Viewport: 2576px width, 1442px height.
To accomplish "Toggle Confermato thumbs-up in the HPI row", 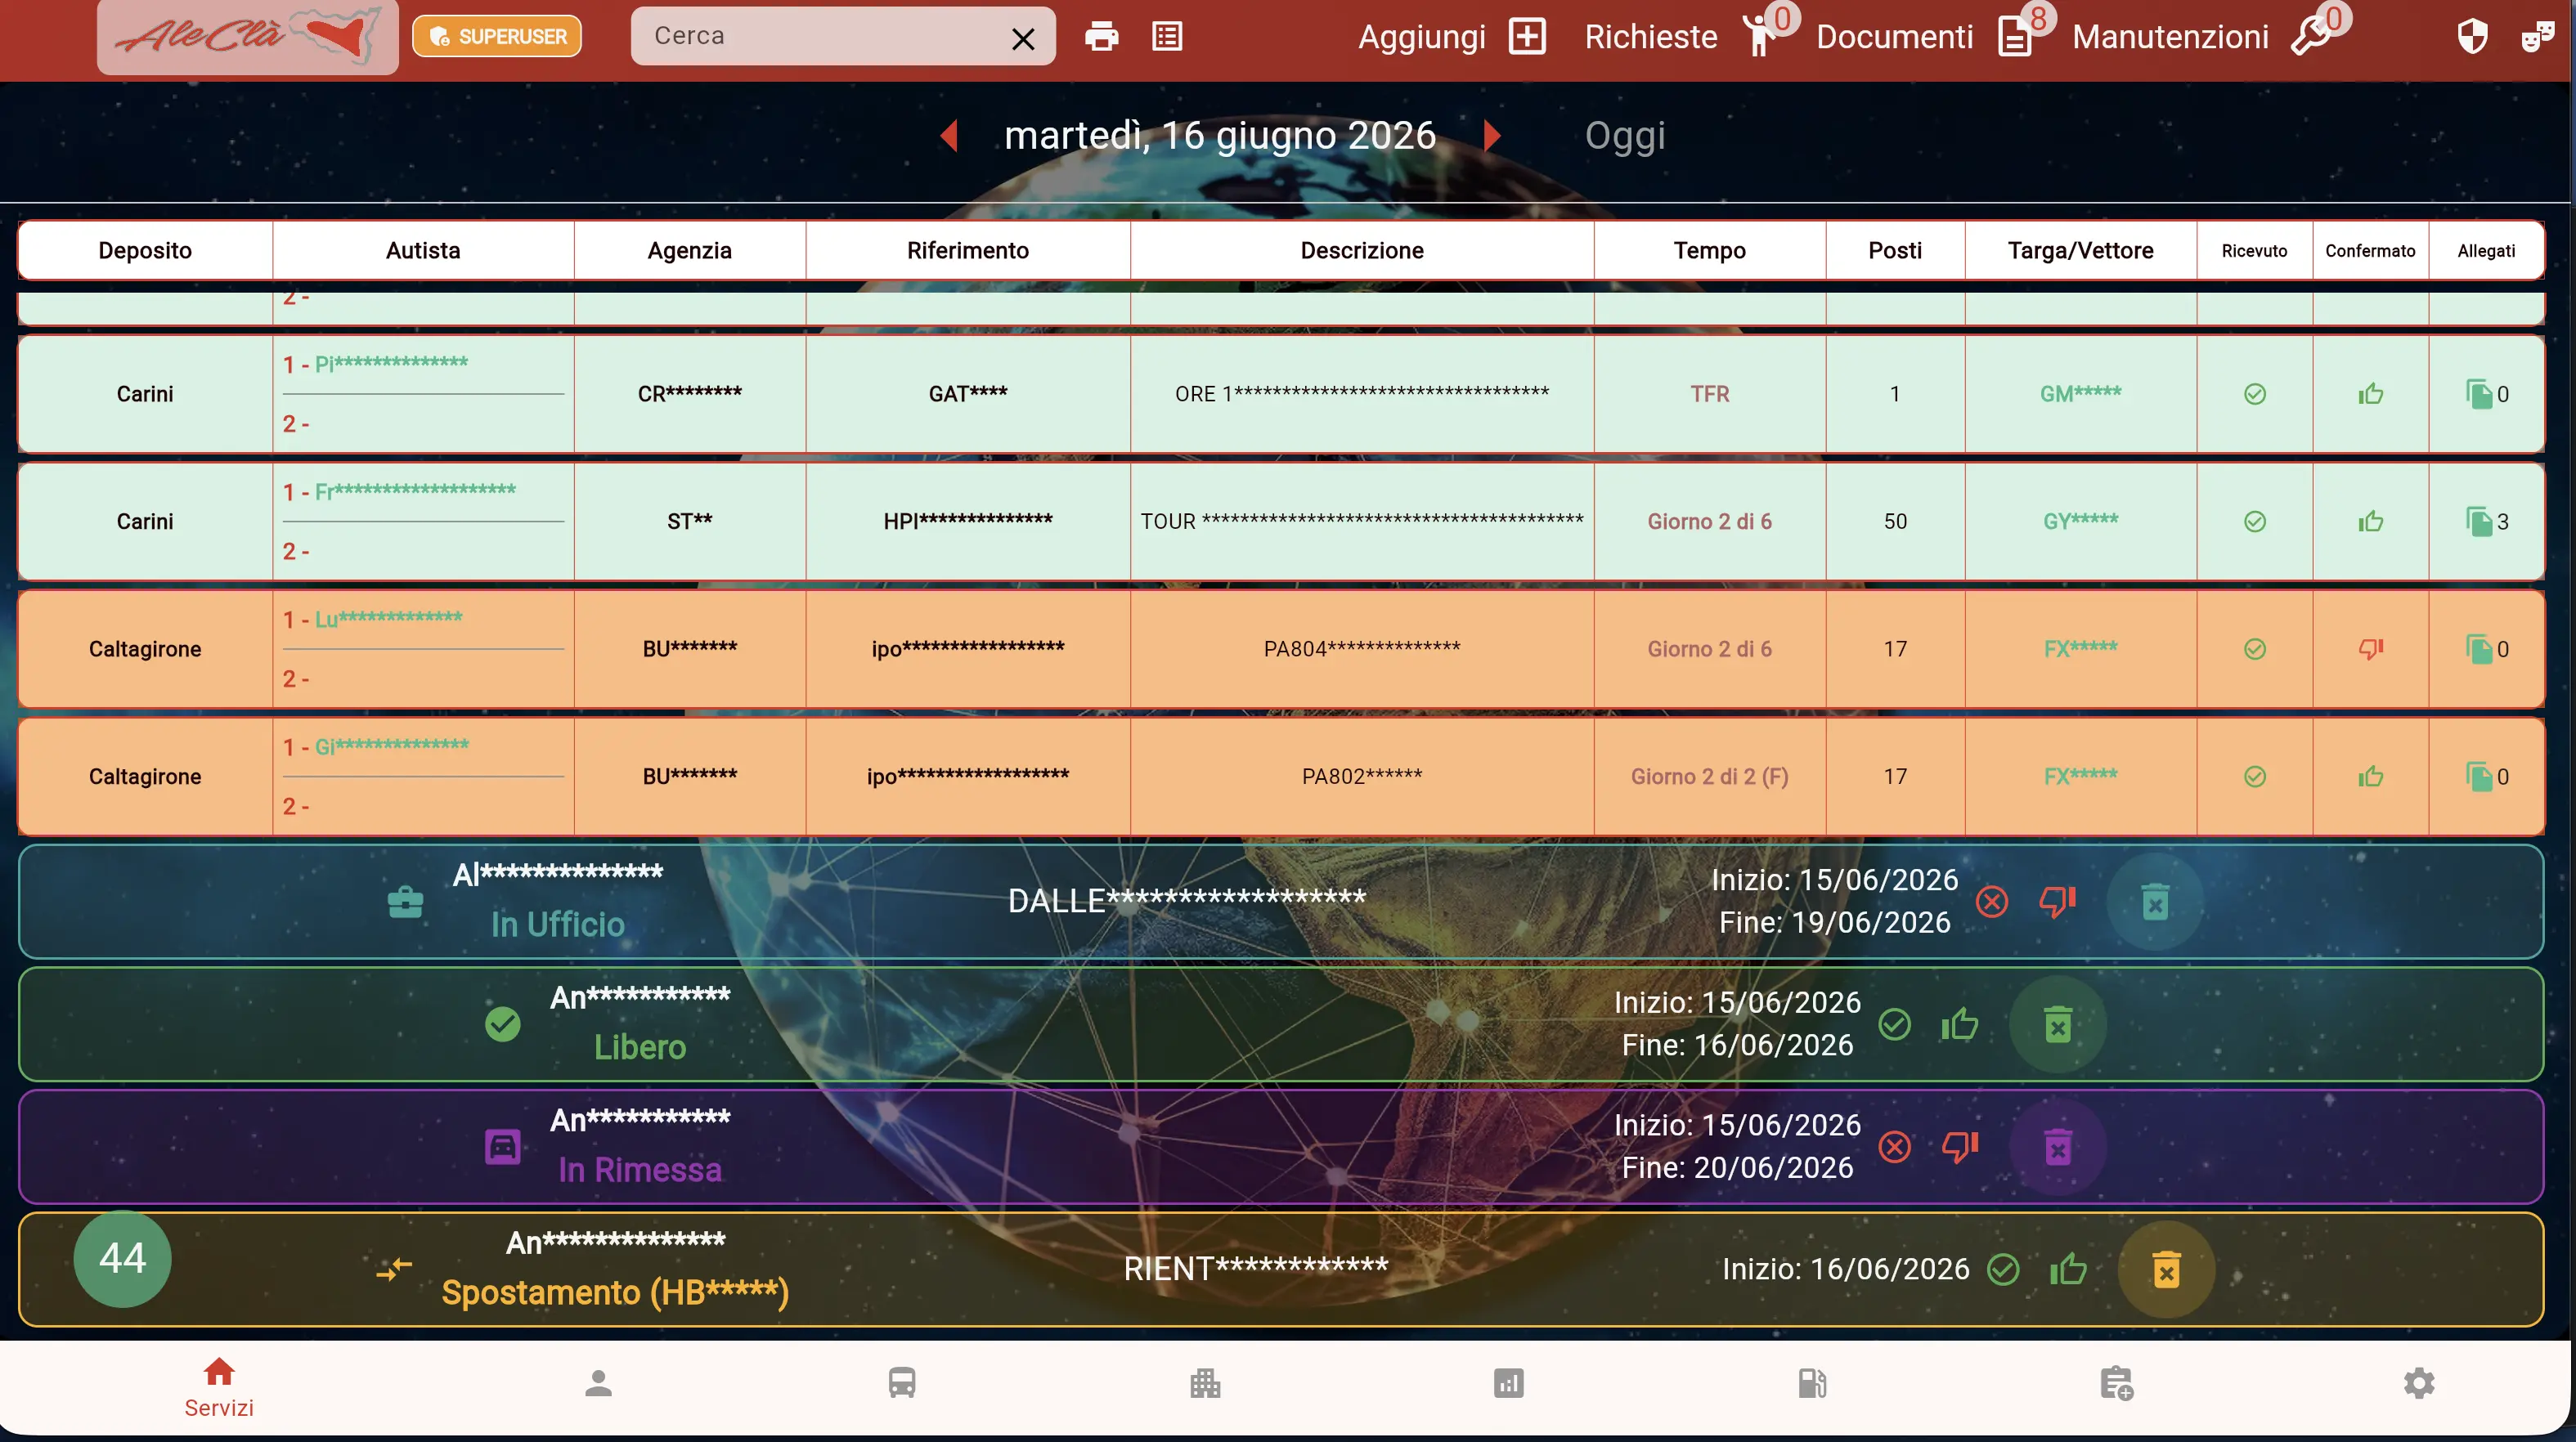I will [2370, 522].
